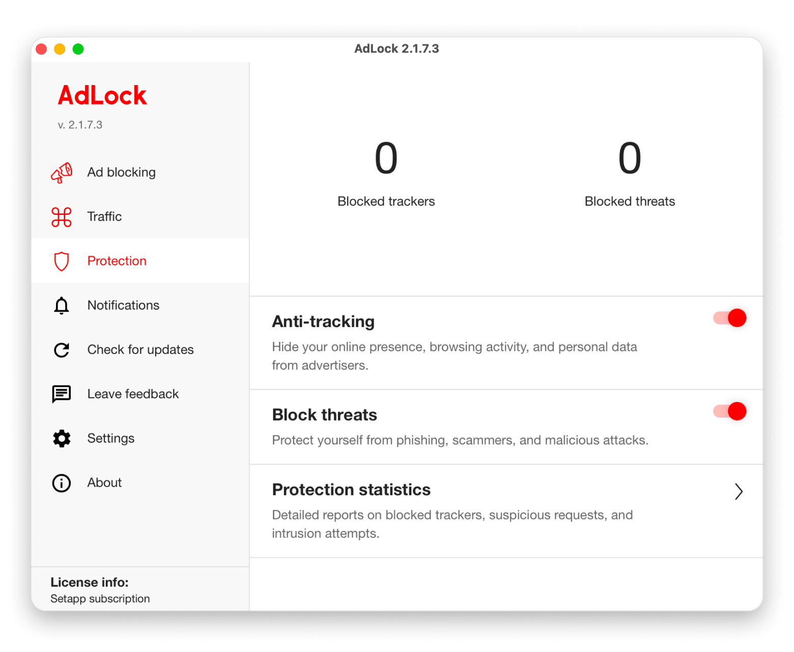Screen dimensions: 794x652
Task: Disable the Block threats toggle
Action: 730,411
